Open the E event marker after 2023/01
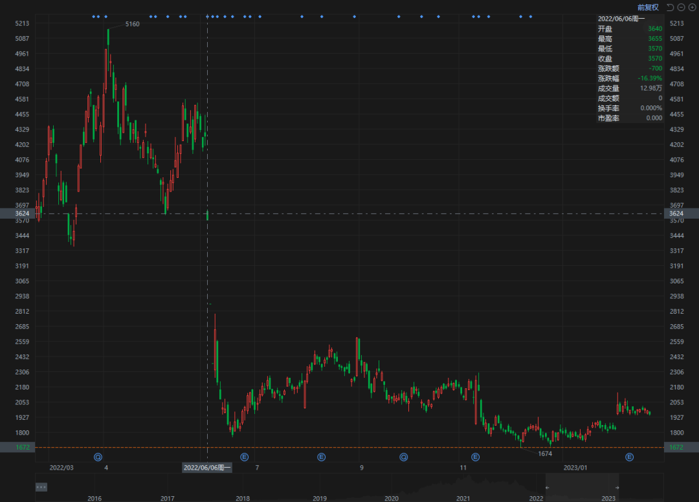Image resolution: width=699 pixels, height=502 pixels. pos(630,457)
